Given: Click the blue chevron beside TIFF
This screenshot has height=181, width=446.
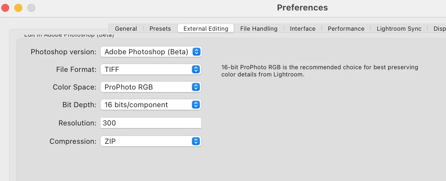Looking at the screenshot, I should click(x=196, y=69).
